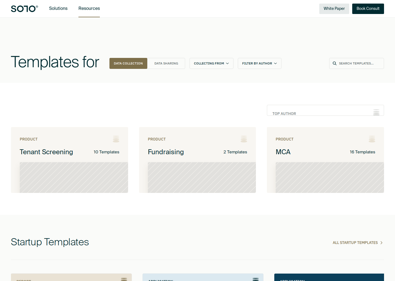Screen dimensions: 395x281
Task: Click arrow icon beside All Startup Templates
Action: (x=381, y=243)
